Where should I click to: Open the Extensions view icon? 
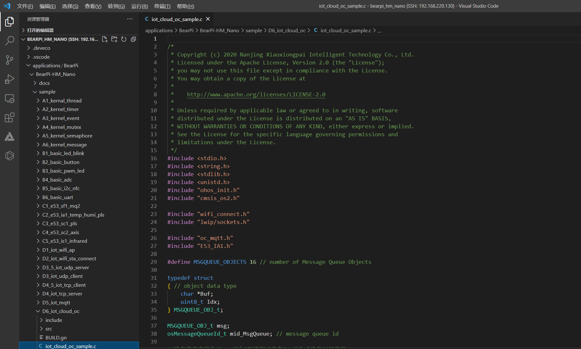click(10, 117)
